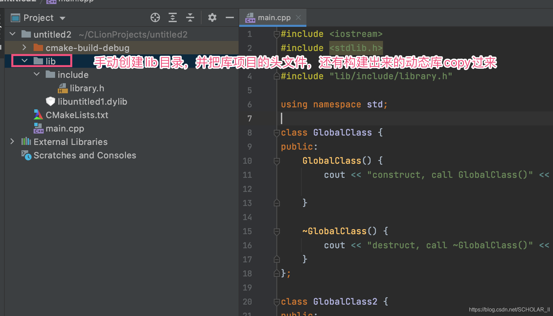
Task: Click the Expand All icon in Project toolbar
Action: click(x=173, y=17)
